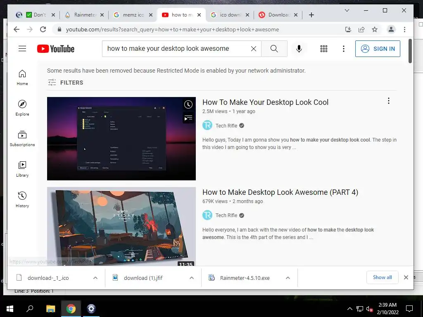The height and width of the screenshot is (317, 423).
Task: Open the YouTube apps grid
Action: point(324,49)
